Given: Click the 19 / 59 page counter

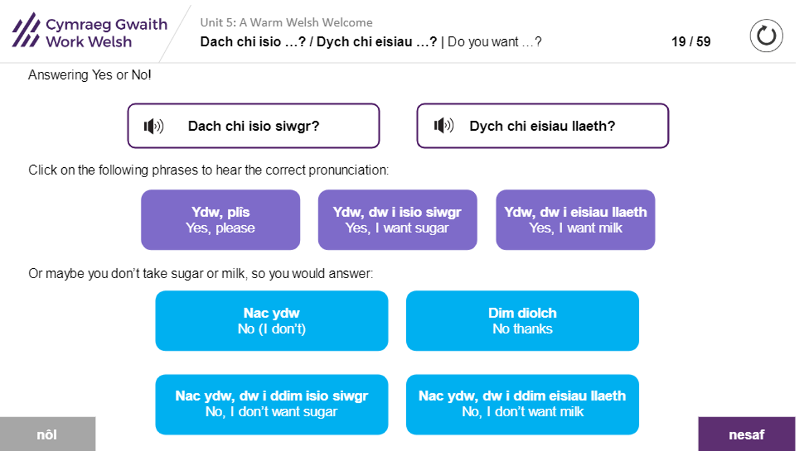Looking at the screenshot, I should click(x=691, y=42).
